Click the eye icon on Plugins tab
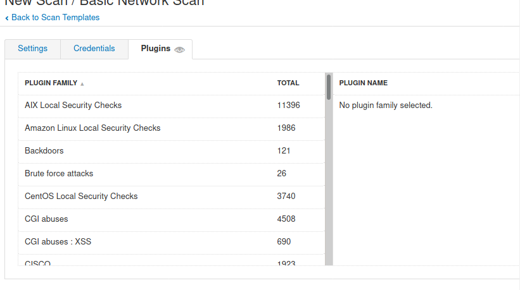The image size is (520, 290). click(x=179, y=50)
